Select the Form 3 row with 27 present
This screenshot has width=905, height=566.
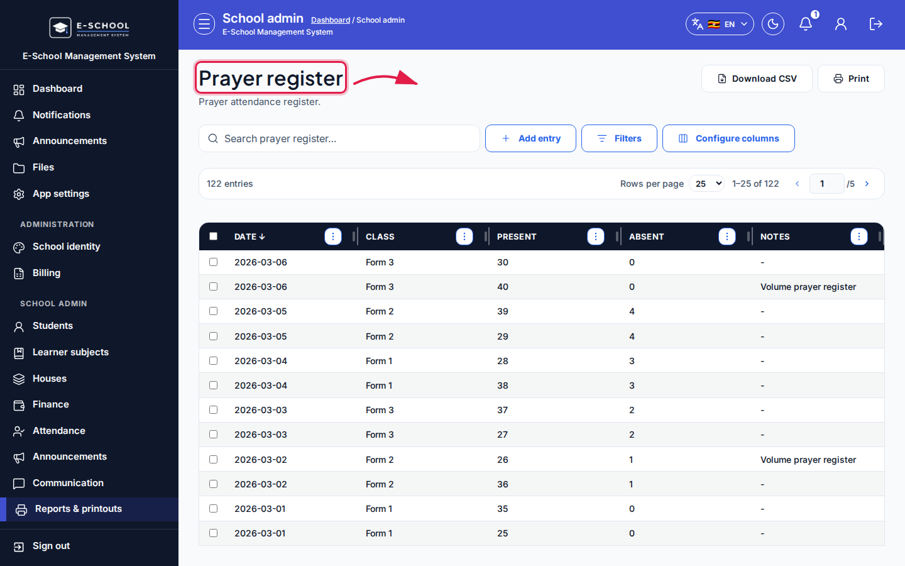click(214, 435)
